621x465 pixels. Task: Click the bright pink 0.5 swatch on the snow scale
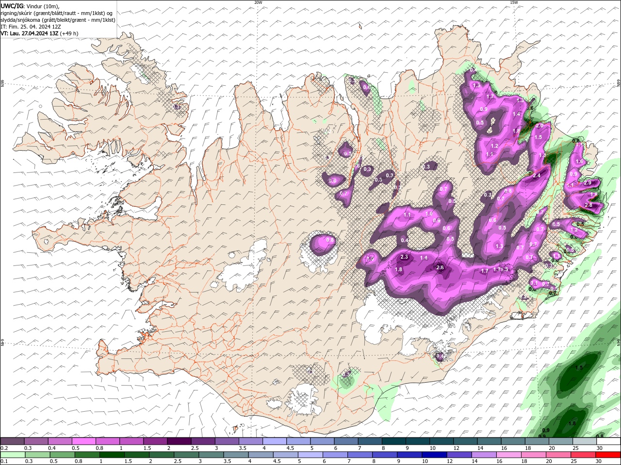(83, 441)
